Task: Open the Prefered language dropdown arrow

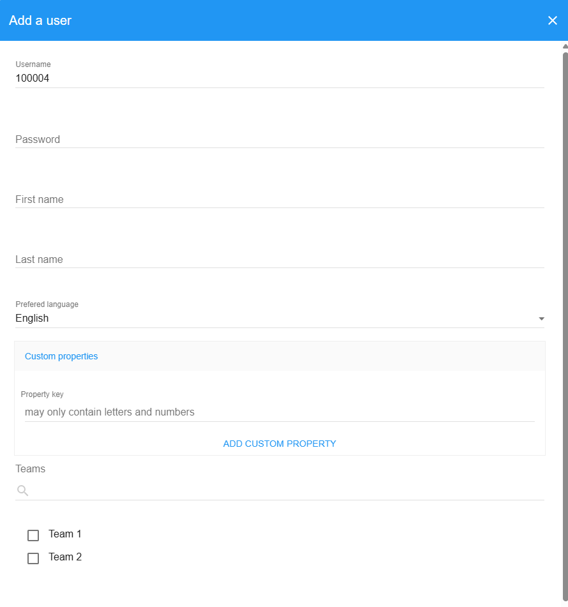Action: 541,318
